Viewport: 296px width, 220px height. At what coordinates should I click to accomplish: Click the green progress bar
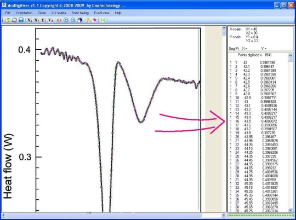(261, 215)
